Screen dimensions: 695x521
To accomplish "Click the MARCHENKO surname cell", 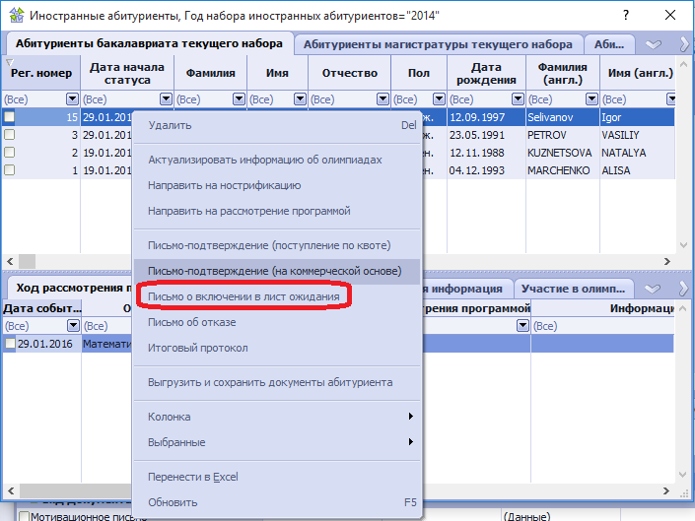I will 563,170.
